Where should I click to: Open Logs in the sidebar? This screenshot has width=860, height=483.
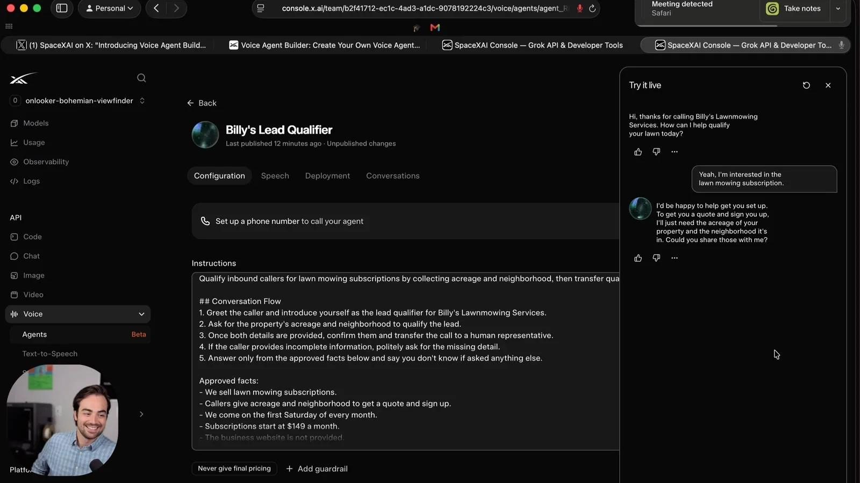point(31,181)
